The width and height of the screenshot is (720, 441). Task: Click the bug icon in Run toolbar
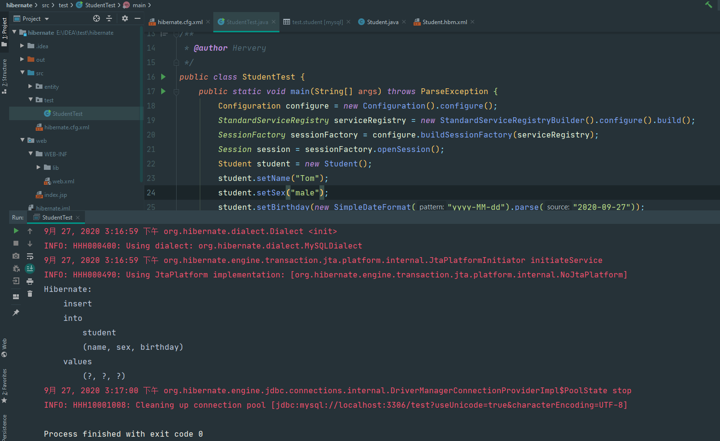pyautogui.click(x=16, y=268)
